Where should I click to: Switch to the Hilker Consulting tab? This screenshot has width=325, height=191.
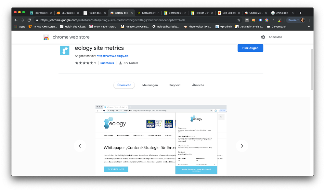tap(202, 13)
